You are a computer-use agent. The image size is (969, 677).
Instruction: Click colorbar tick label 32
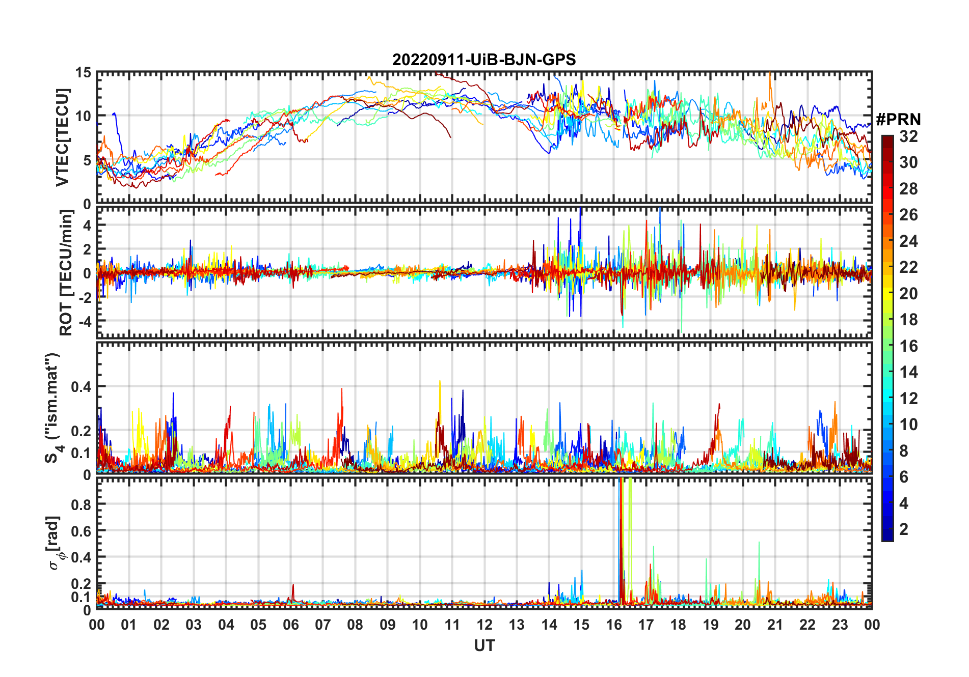pos(908,136)
